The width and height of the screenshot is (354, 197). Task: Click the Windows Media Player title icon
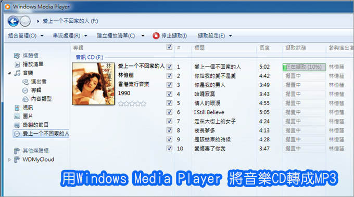pos(7,7)
